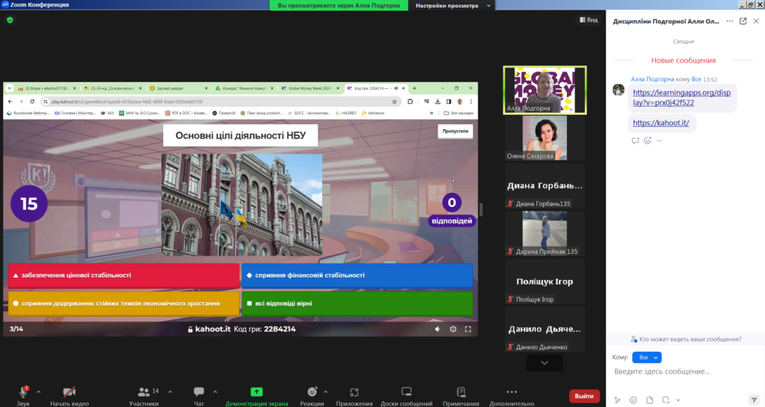
Task: Open the learningapps.org link in chat
Action: [681, 98]
